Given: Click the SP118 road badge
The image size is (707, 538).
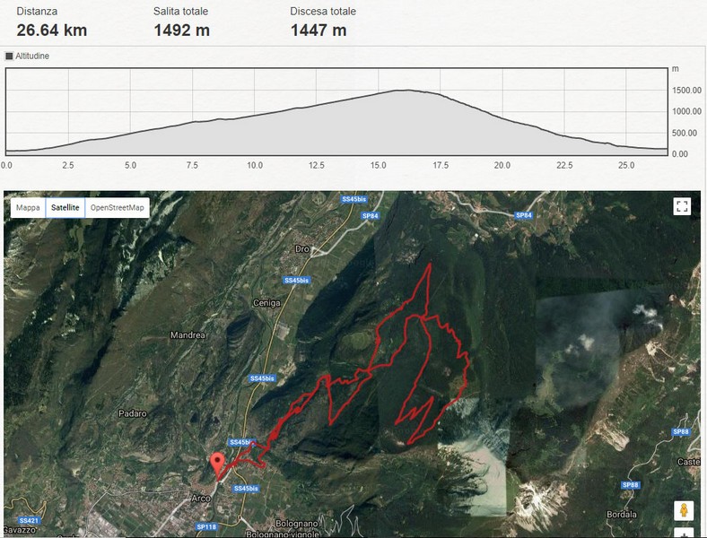Looking at the screenshot, I should [207, 526].
